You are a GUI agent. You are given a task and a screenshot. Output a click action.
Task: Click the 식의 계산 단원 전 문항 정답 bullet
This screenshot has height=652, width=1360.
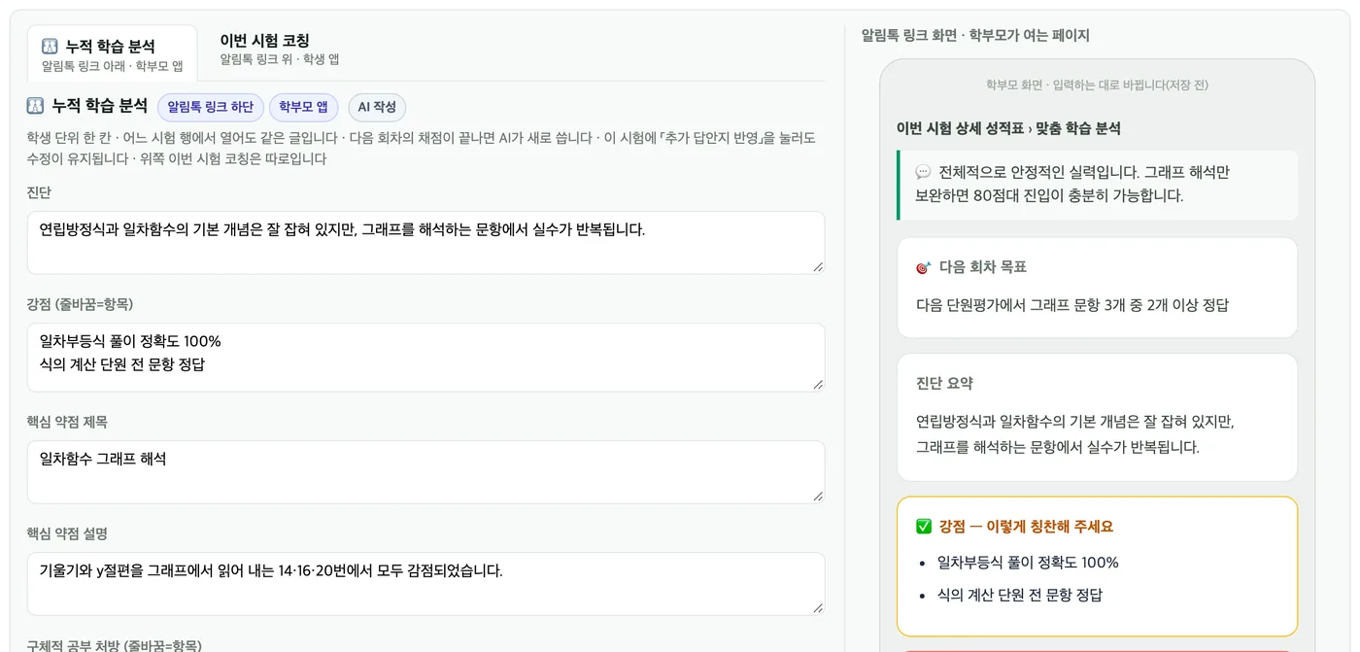1020,595
